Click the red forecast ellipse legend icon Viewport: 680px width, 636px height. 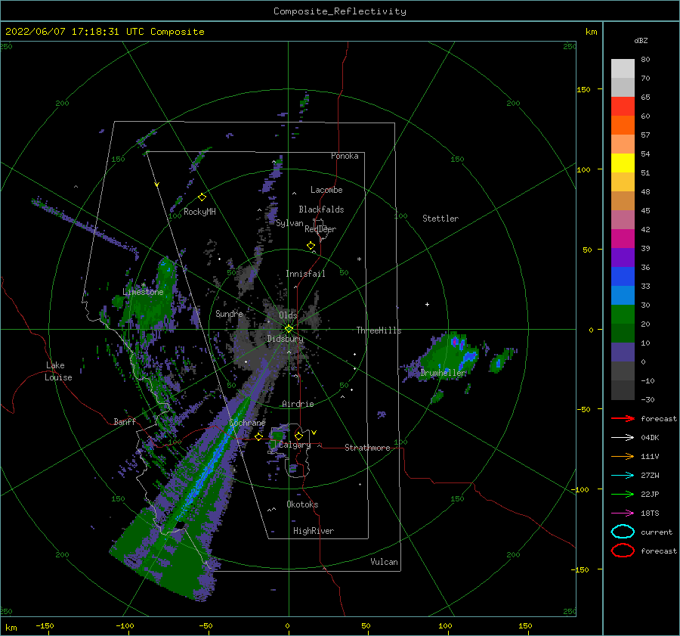pyautogui.click(x=623, y=551)
